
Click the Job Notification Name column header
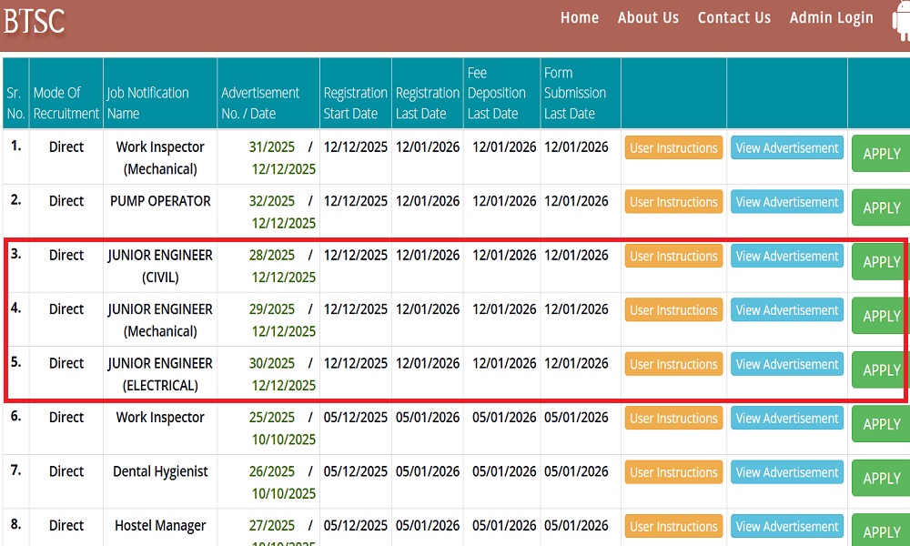pyautogui.click(x=148, y=103)
